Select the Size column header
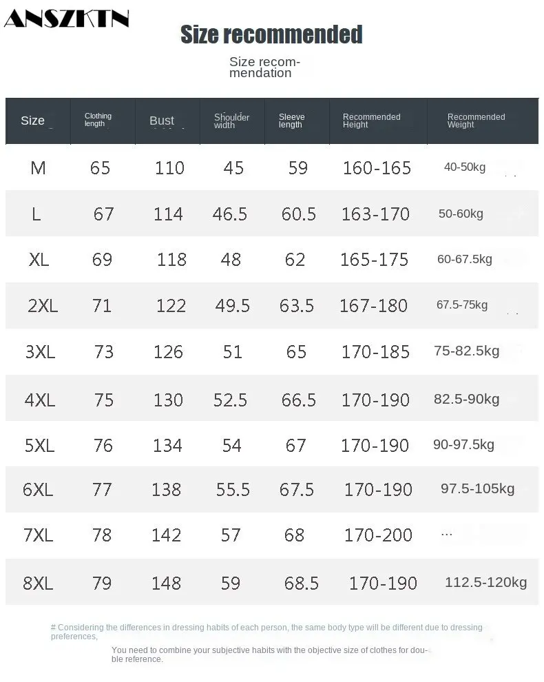This screenshot has width=544, height=682. (32, 121)
